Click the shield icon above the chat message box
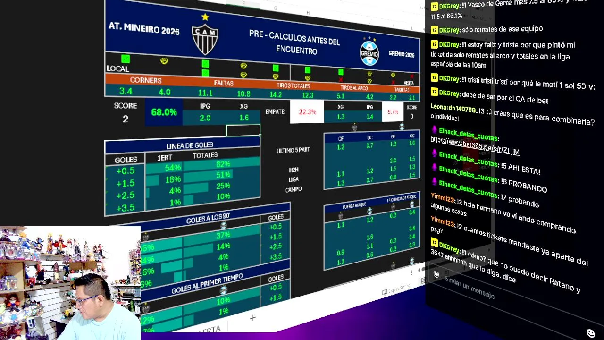 pos(436,274)
